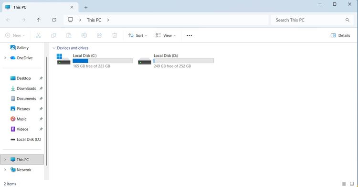This screenshot has height=187, width=358.
Task: Open the View dropdown menu
Action: 166,35
